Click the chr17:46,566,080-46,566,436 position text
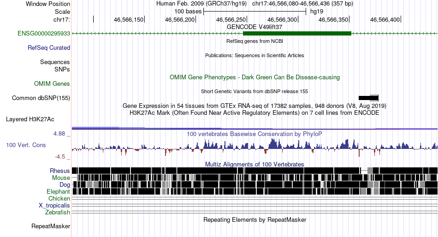438x237 pixels. pos(302,4)
